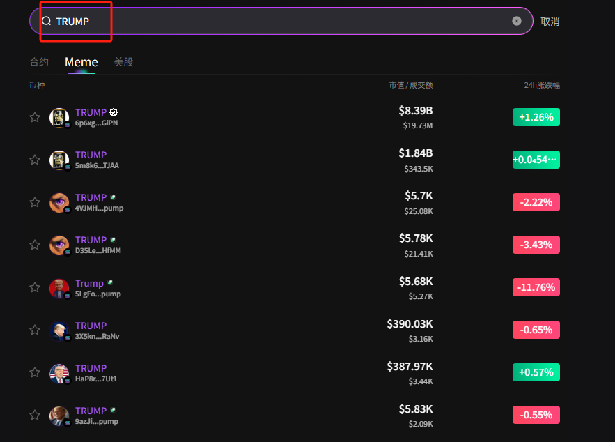615x442 pixels.
Task: Click the $5.78K market cap value
Action: [x=416, y=238]
